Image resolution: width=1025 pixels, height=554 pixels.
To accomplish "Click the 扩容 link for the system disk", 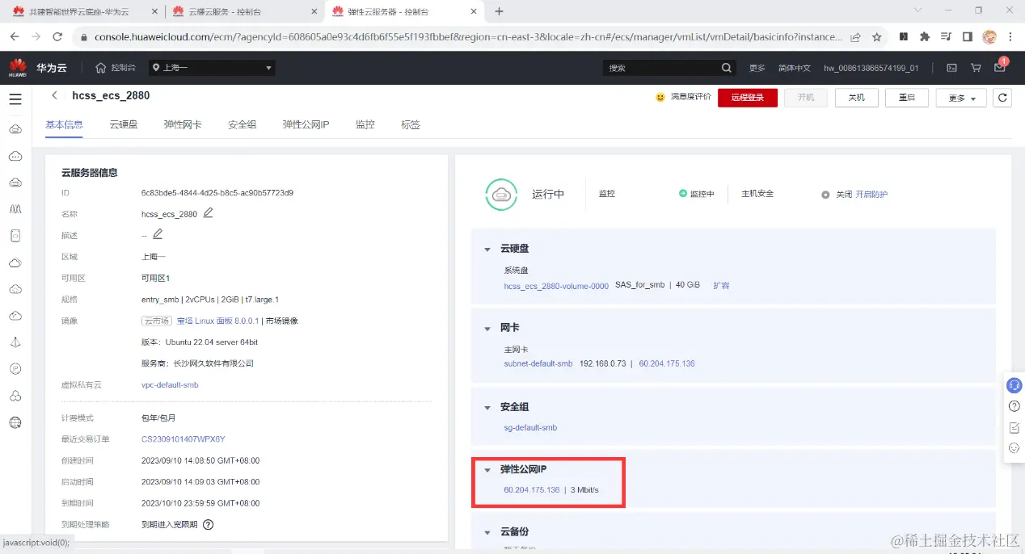I will pyautogui.click(x=721, y=285).
